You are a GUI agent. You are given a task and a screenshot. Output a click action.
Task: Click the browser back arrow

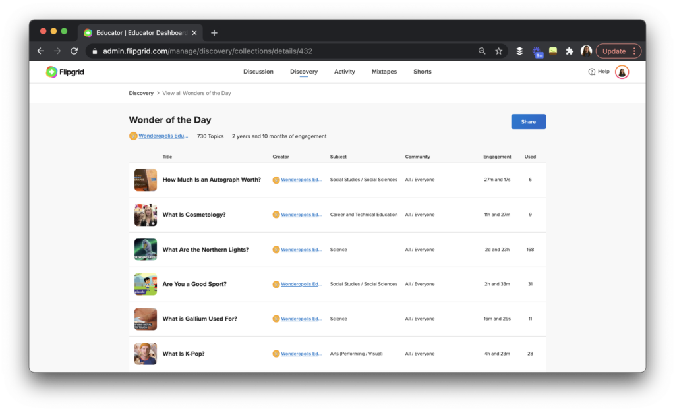pyautogui.click(x=41, y=51)
